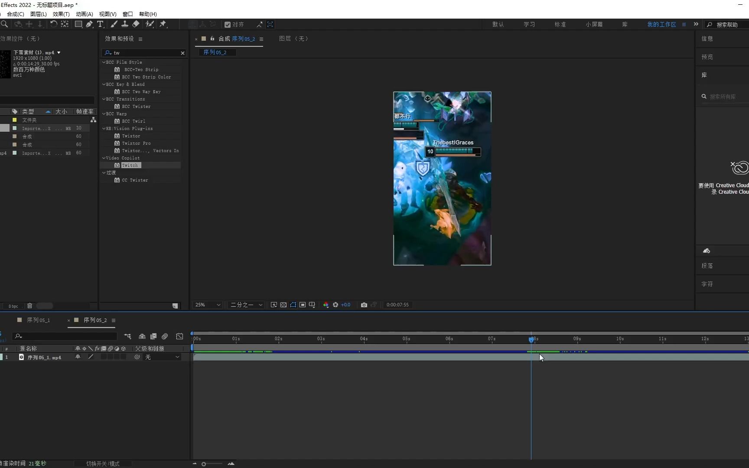Viewport: 749px width, 468px height.
Task: Click the 切换开关/模式 button
Action: coord(103,464)
